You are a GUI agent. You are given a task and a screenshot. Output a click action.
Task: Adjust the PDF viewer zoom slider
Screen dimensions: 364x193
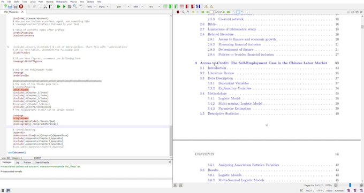point(350,185)
